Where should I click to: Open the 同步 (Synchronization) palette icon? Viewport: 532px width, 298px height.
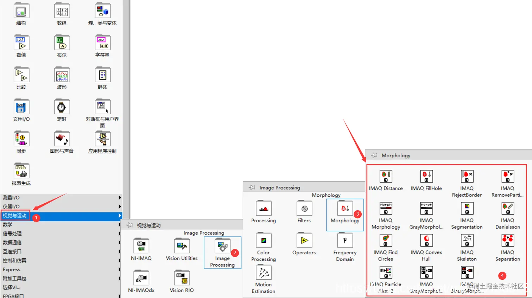point(21,139)
